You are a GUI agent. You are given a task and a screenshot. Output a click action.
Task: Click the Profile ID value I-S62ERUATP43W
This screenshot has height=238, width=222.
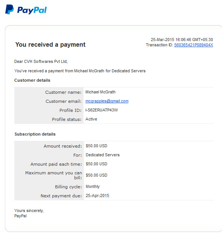coord(102,110)
